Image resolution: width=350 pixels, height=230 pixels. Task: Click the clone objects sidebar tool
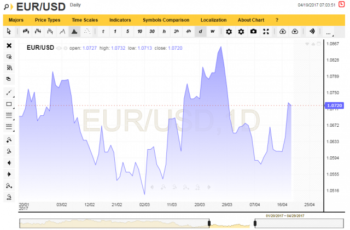(9, 79)
